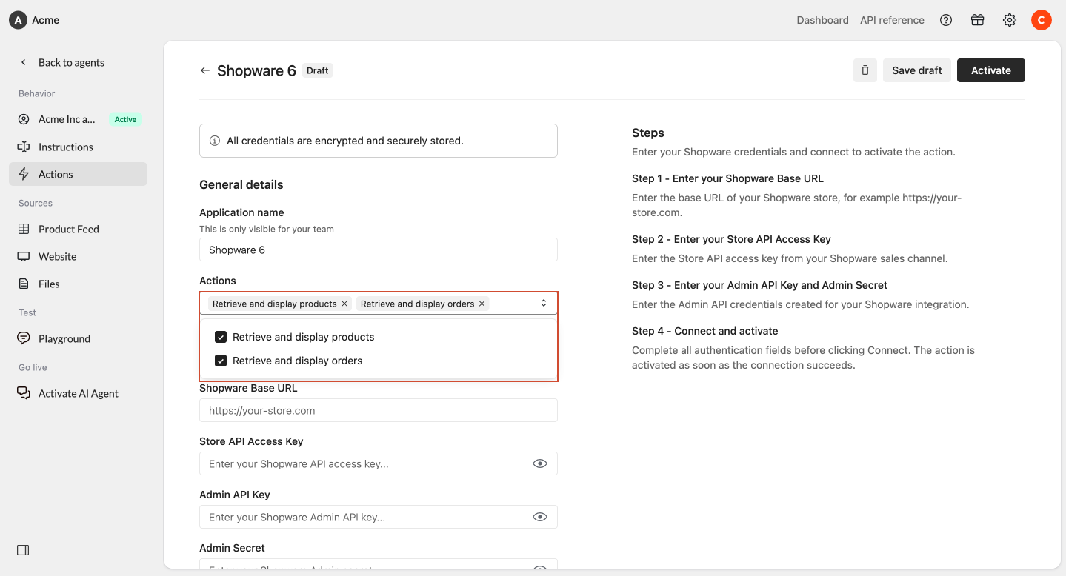Open the gift box icon
The height and width of the screenshot is (576, 1066).
(978, 20)
